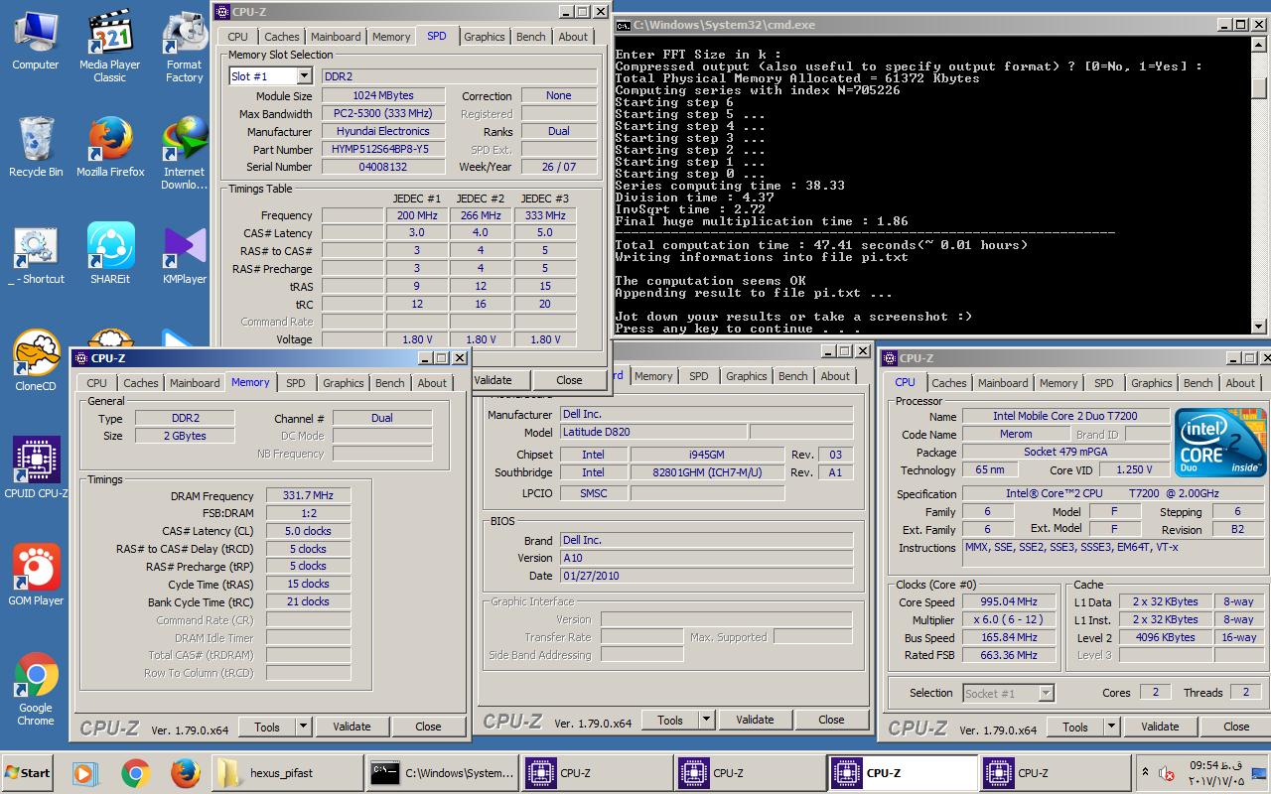
Task: Open Tools dropdown arrow in Memory window
Action: point(303,727)
